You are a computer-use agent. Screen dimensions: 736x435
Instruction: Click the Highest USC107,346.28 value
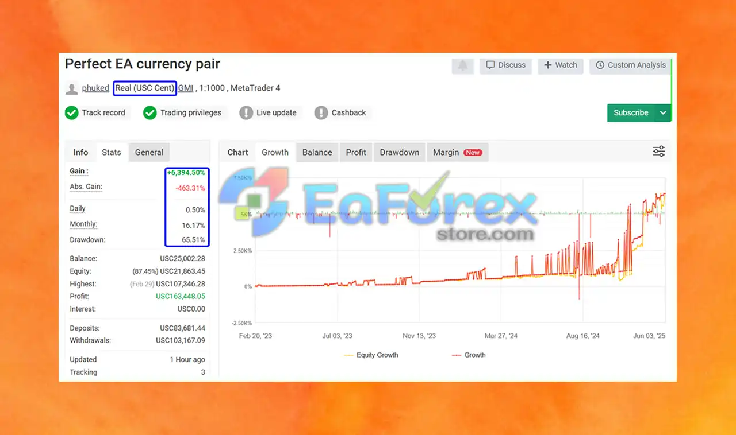[181, 284]
